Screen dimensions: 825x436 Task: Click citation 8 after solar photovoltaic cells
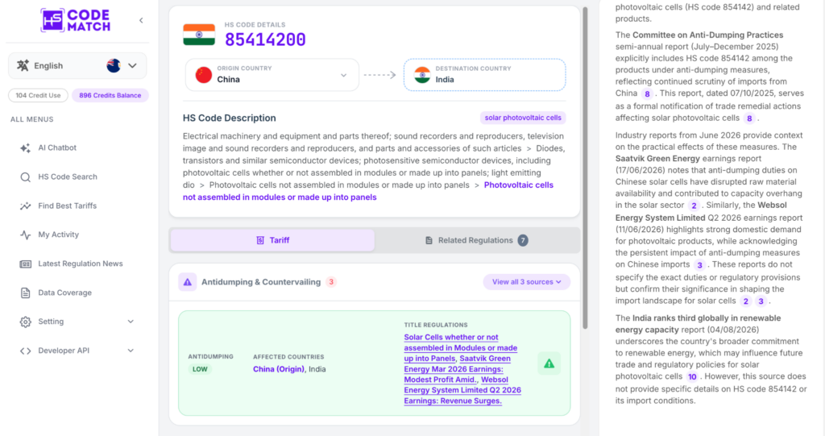[749, 118]
